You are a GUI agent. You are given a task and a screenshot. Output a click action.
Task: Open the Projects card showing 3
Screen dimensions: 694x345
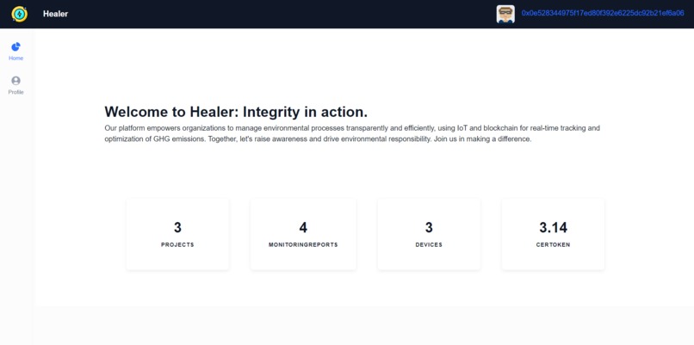point(177,234)
